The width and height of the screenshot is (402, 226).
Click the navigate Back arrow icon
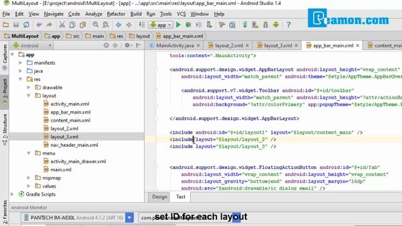(119, 25)
